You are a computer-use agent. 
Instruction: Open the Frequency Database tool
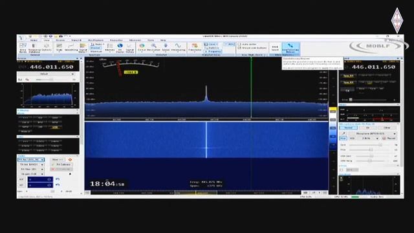[x=34, y=48]
